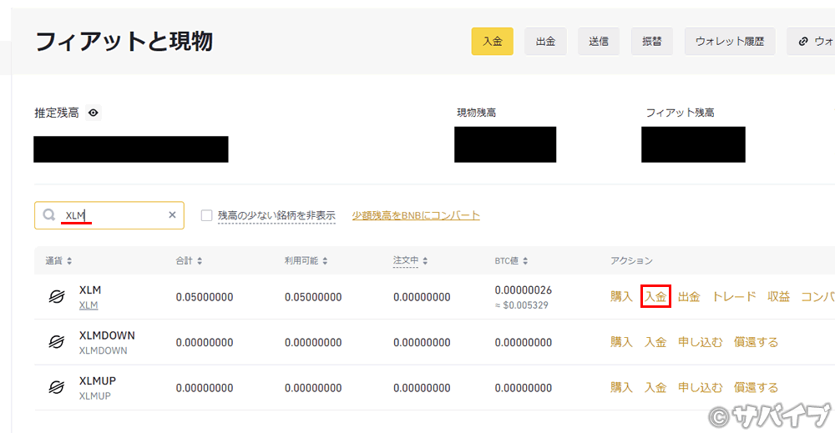Select the XLMUP currency name
This screenshot has width=835, height=433.
[x=98, y=381]
